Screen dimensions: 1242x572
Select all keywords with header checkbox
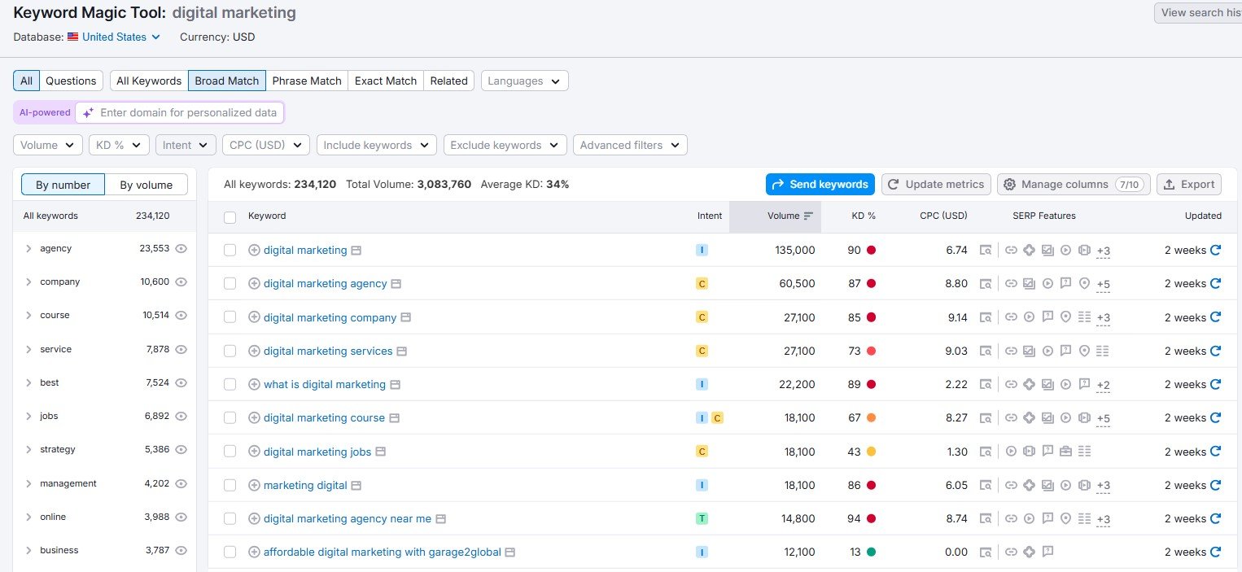tap(229, 216)
